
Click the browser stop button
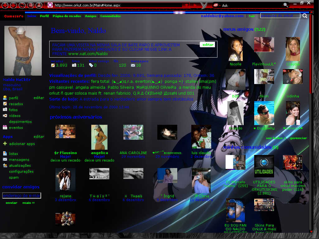click(31, 5)
